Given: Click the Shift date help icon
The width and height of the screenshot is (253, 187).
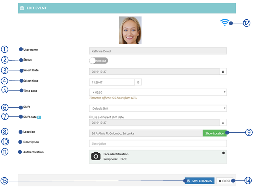Looking at the screenshot, I should [39, 117].
